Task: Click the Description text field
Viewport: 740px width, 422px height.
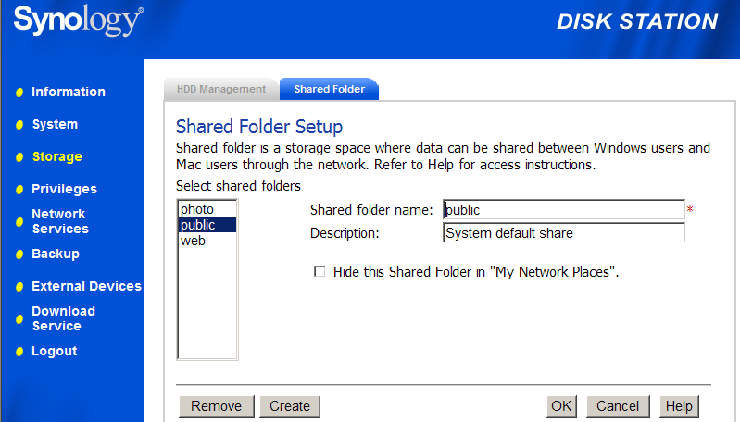Action: click(x=563, y=233)
